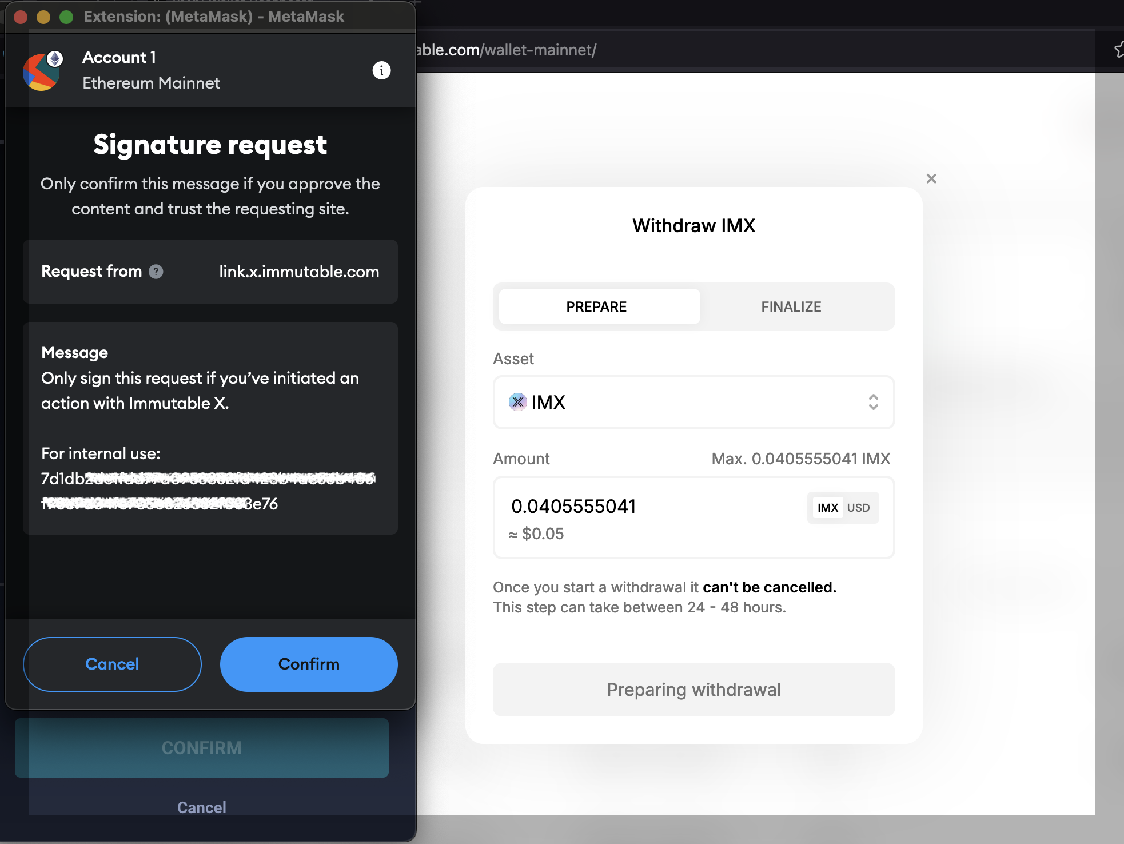Select the PREPARE tab

point(596,306)
